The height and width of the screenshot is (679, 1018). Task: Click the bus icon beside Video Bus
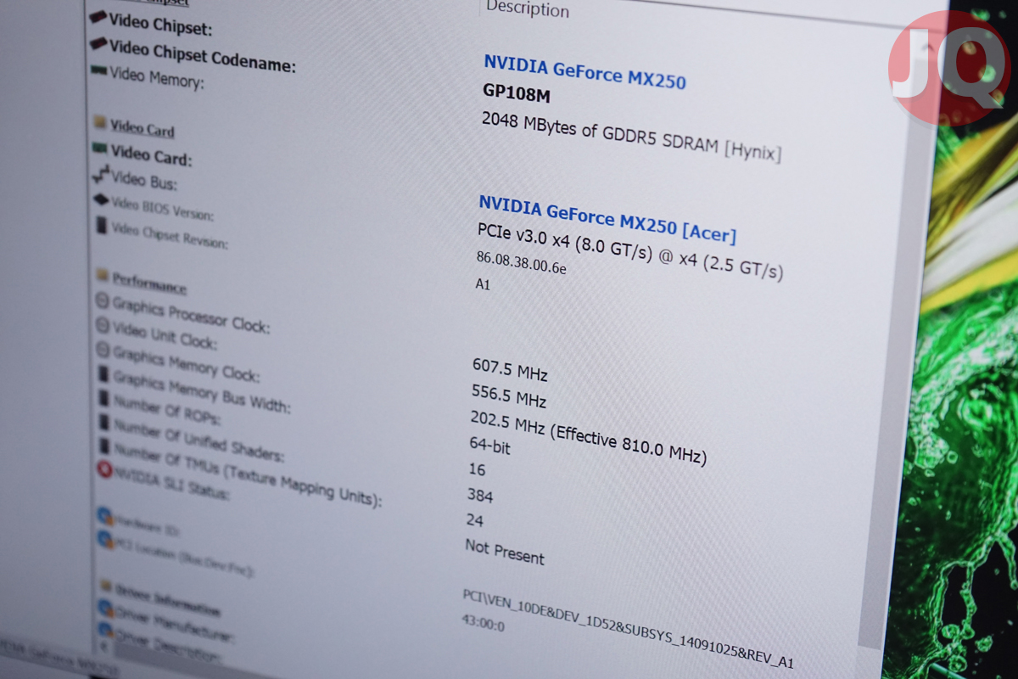point(101,176)
